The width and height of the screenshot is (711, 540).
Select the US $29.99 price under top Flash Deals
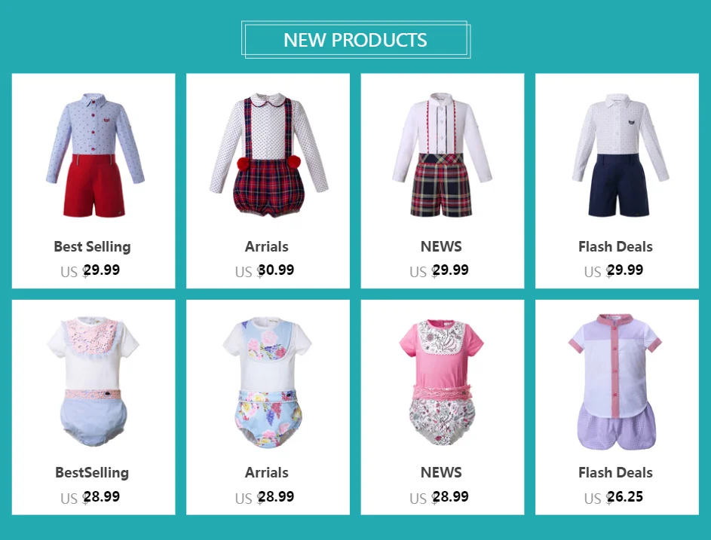click(614, 271)
